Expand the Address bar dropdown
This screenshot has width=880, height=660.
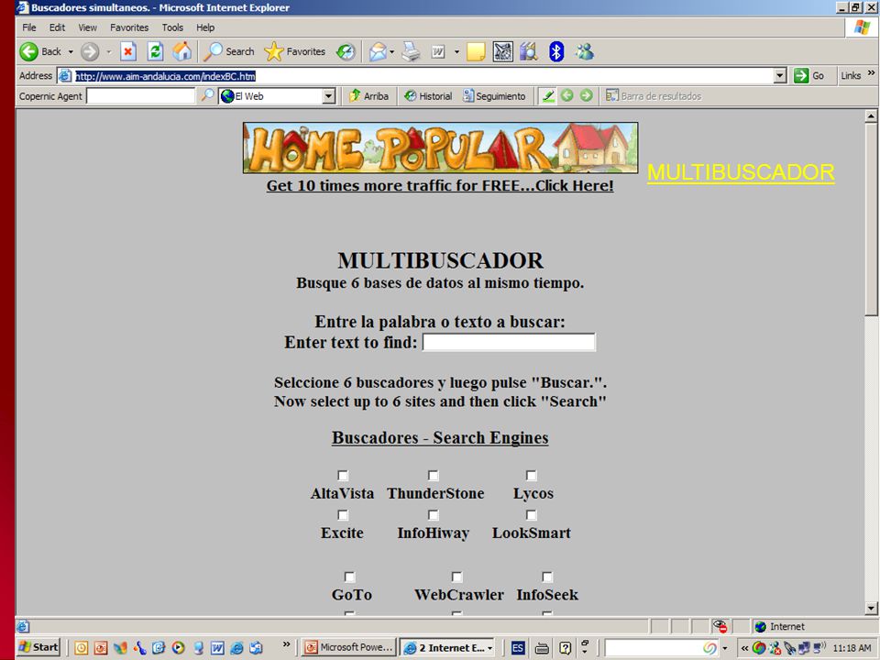point(779,76)
